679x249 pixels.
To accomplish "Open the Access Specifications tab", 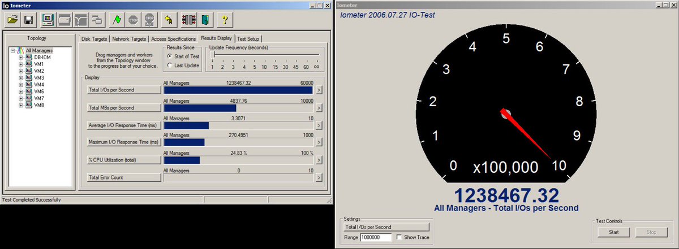I will coord(173,39).
